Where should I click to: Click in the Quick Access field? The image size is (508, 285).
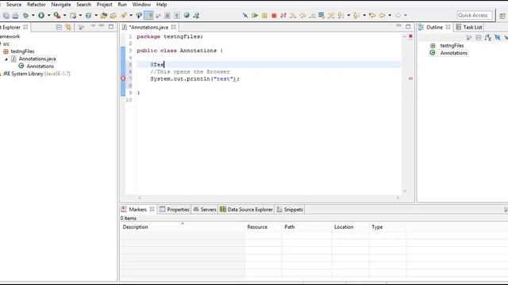[x=475, y=15]
